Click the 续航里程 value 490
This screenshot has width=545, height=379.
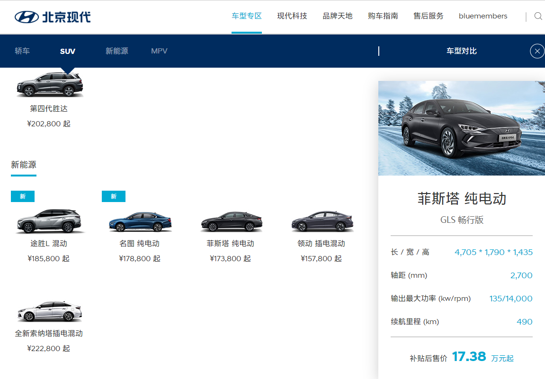[x=525, y=322]
